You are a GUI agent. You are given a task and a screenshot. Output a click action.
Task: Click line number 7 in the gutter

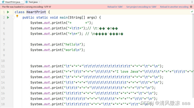[x=4, y=45]
